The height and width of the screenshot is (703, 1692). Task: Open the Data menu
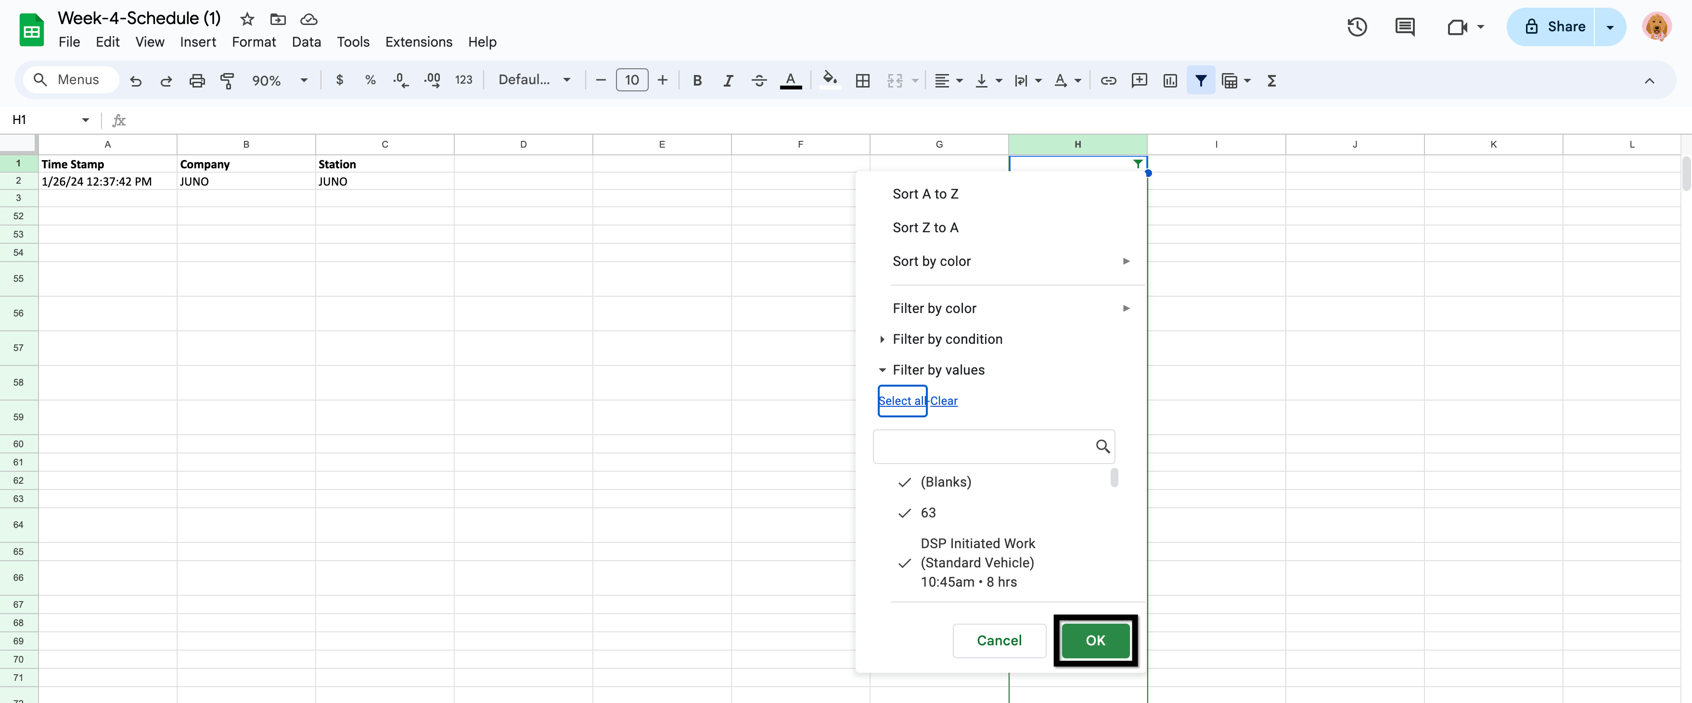point(306,42)
